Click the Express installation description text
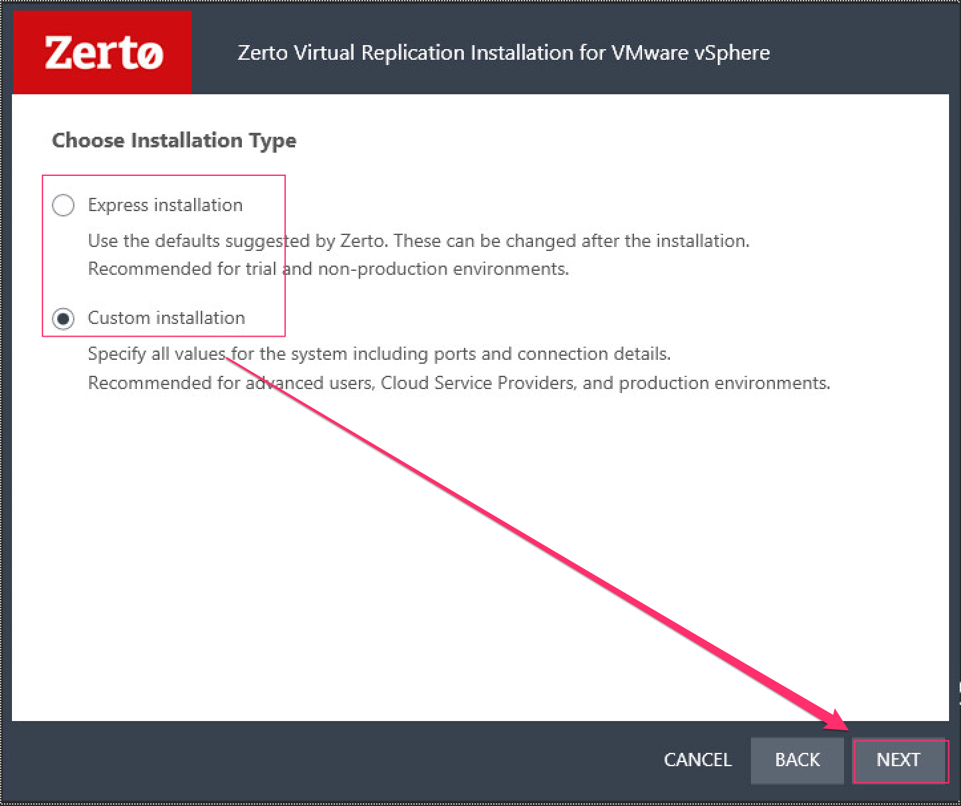 (419, 241)
